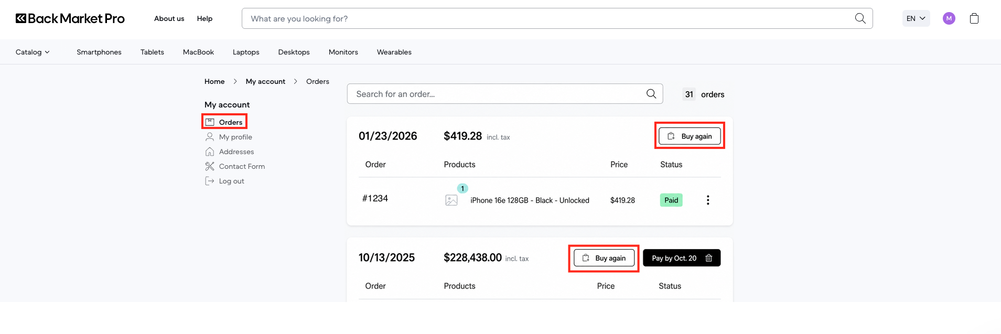Open the MacBook category

(x=198, y=52)
